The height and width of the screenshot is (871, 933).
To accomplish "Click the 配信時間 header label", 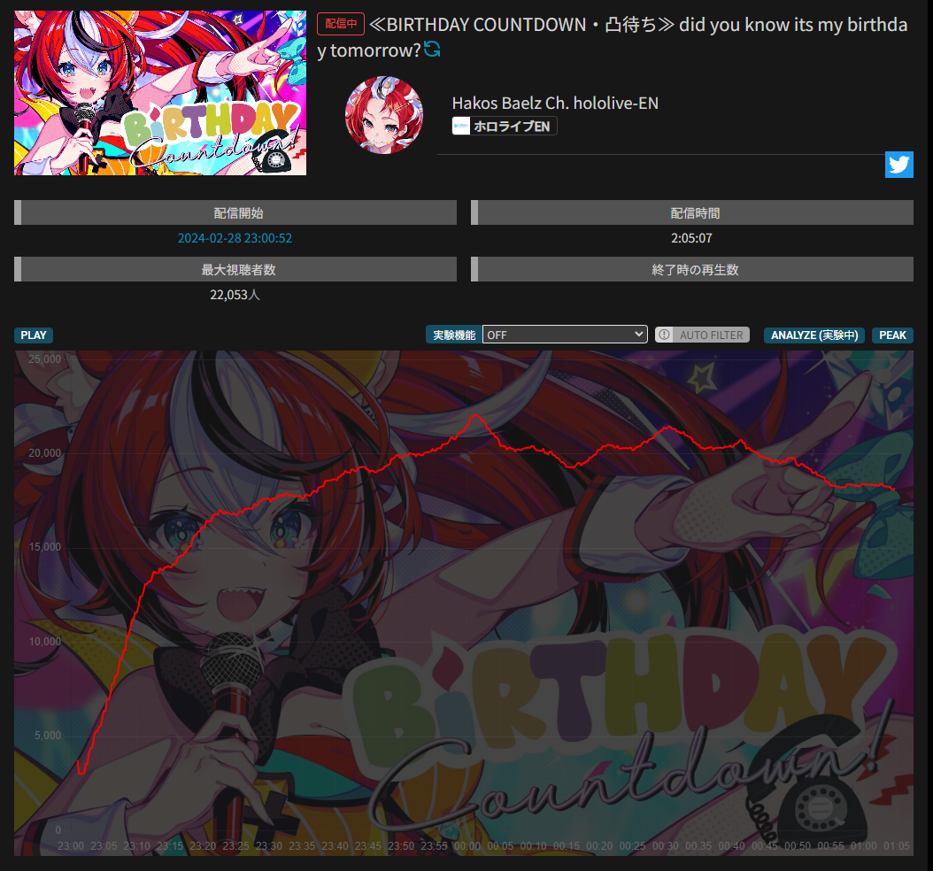I will click(695, 213).
